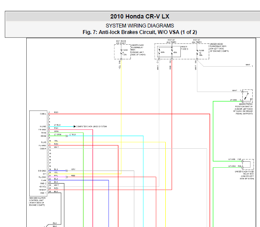Click 'BLK' wire label at pin 26
This screenshot has height=227, width=260.
[56, 191]
